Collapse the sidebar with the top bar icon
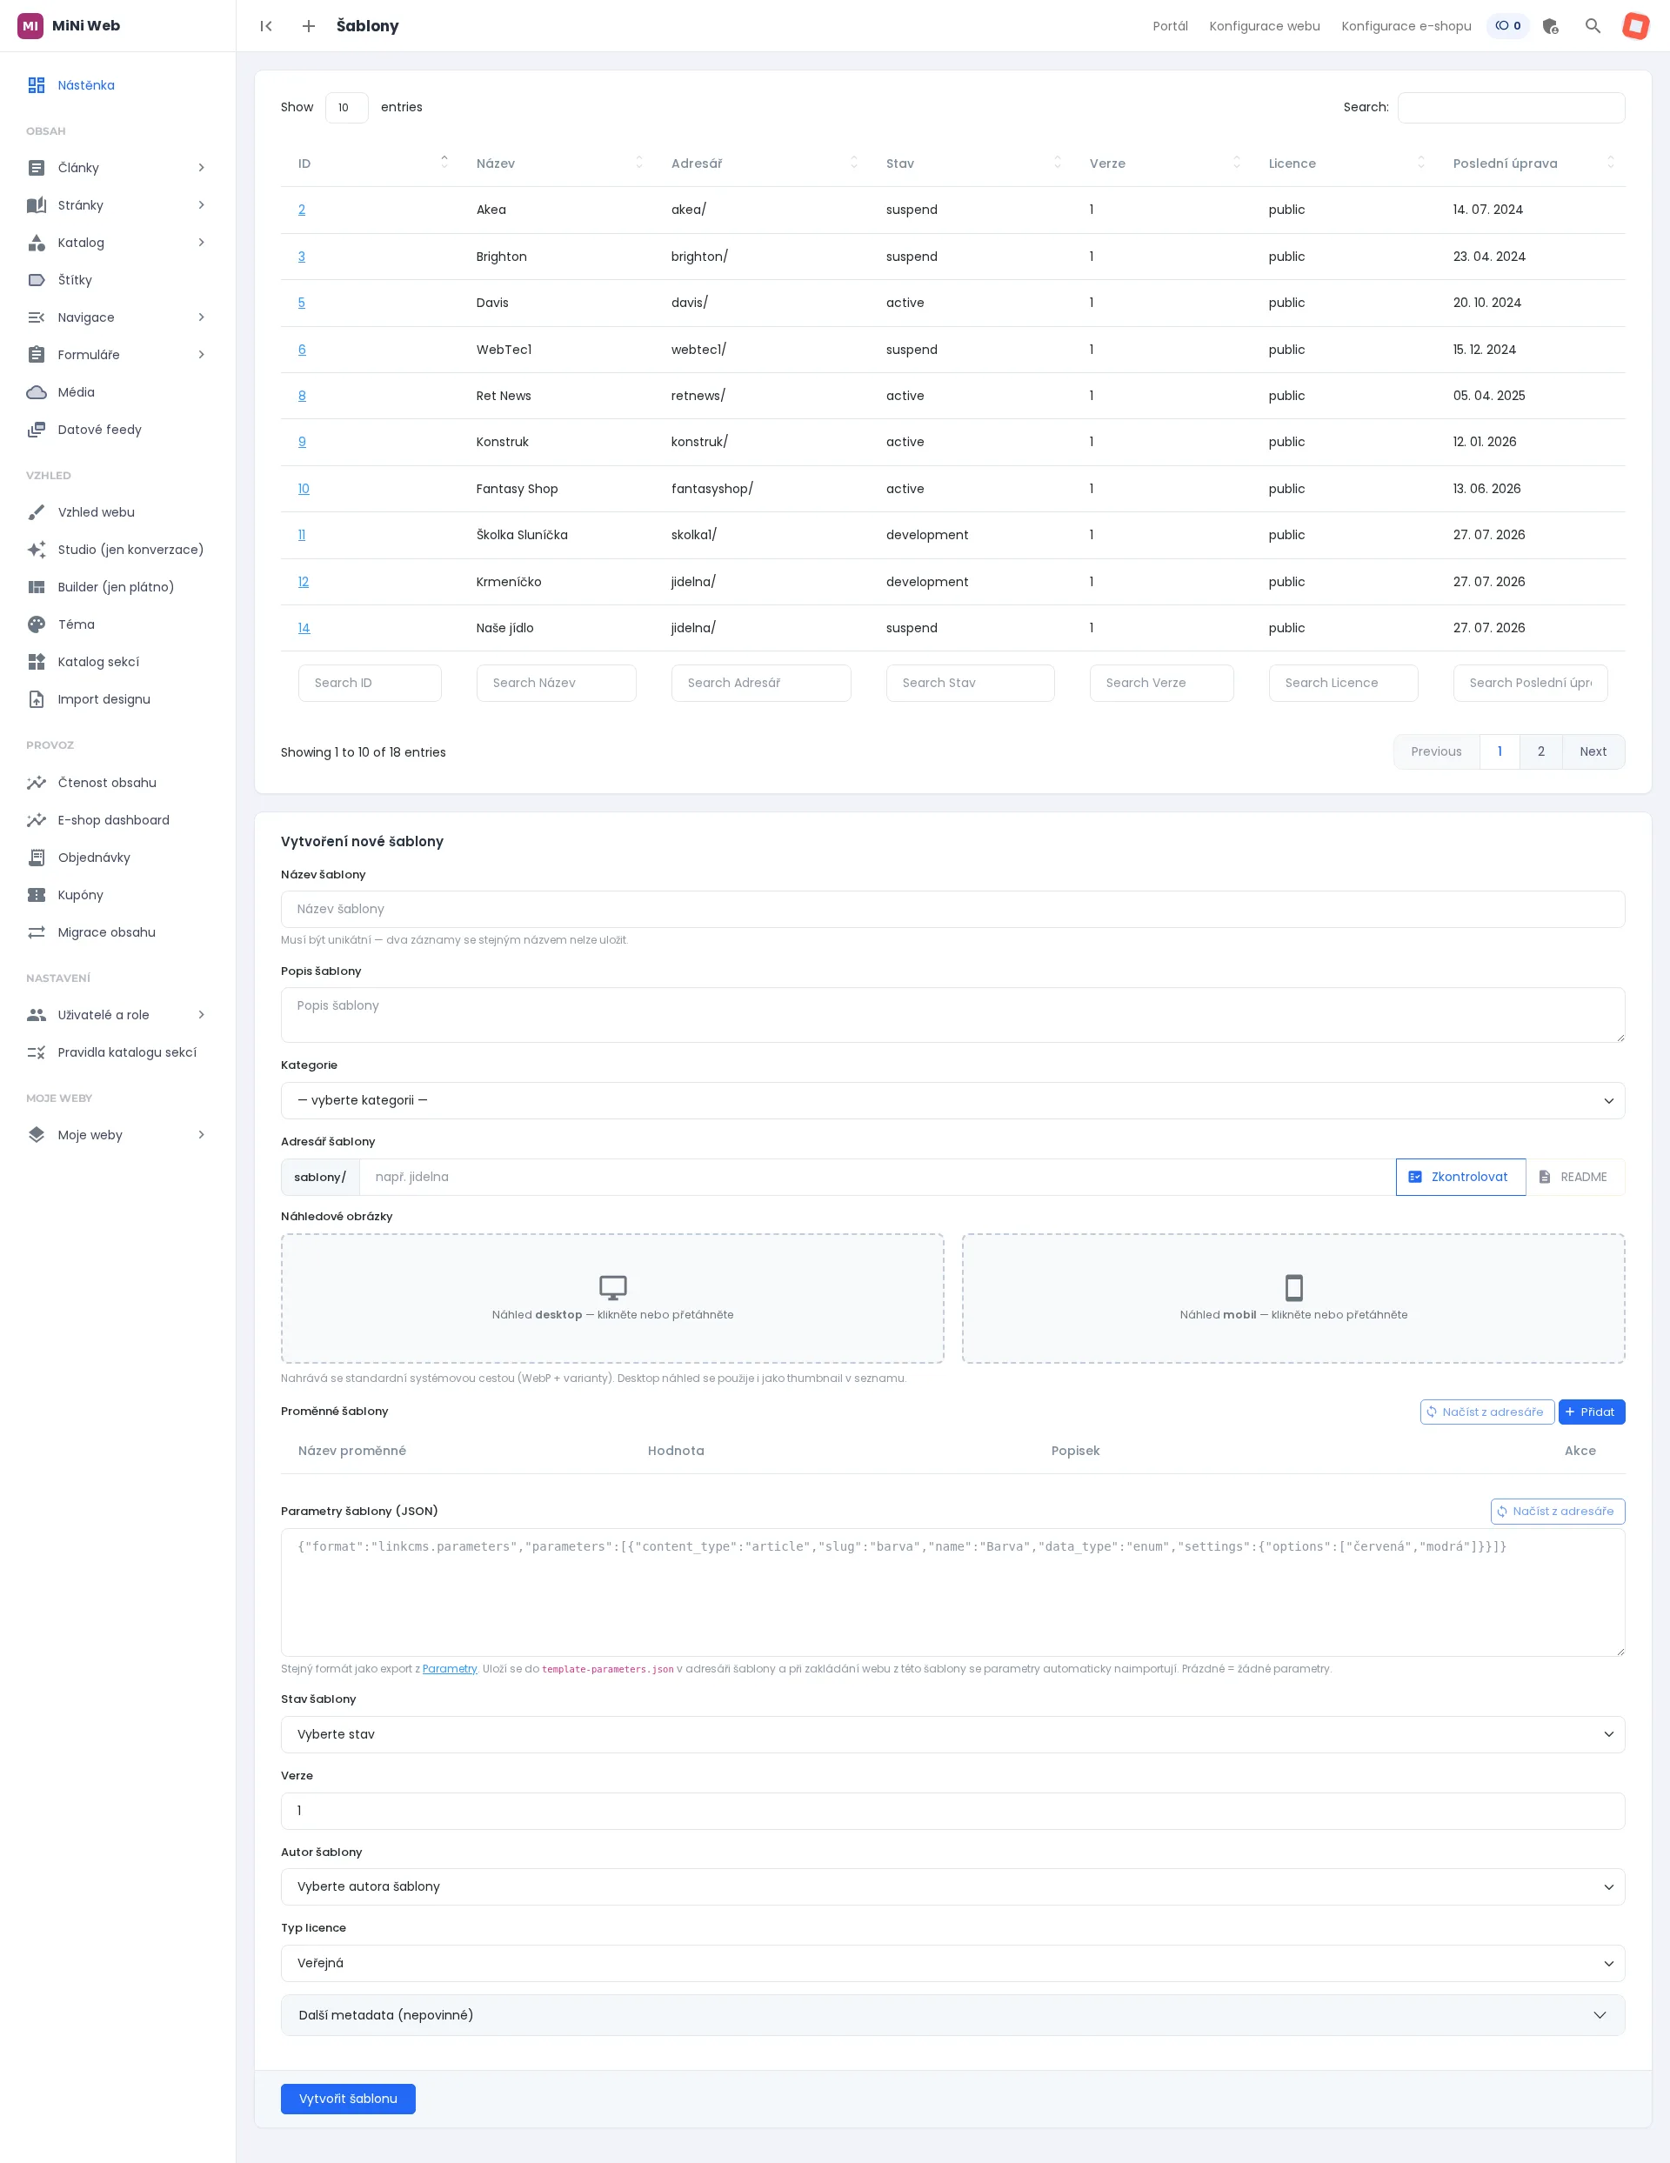Viewport: 1670px width, 2163px height. [x=265, y=26]
